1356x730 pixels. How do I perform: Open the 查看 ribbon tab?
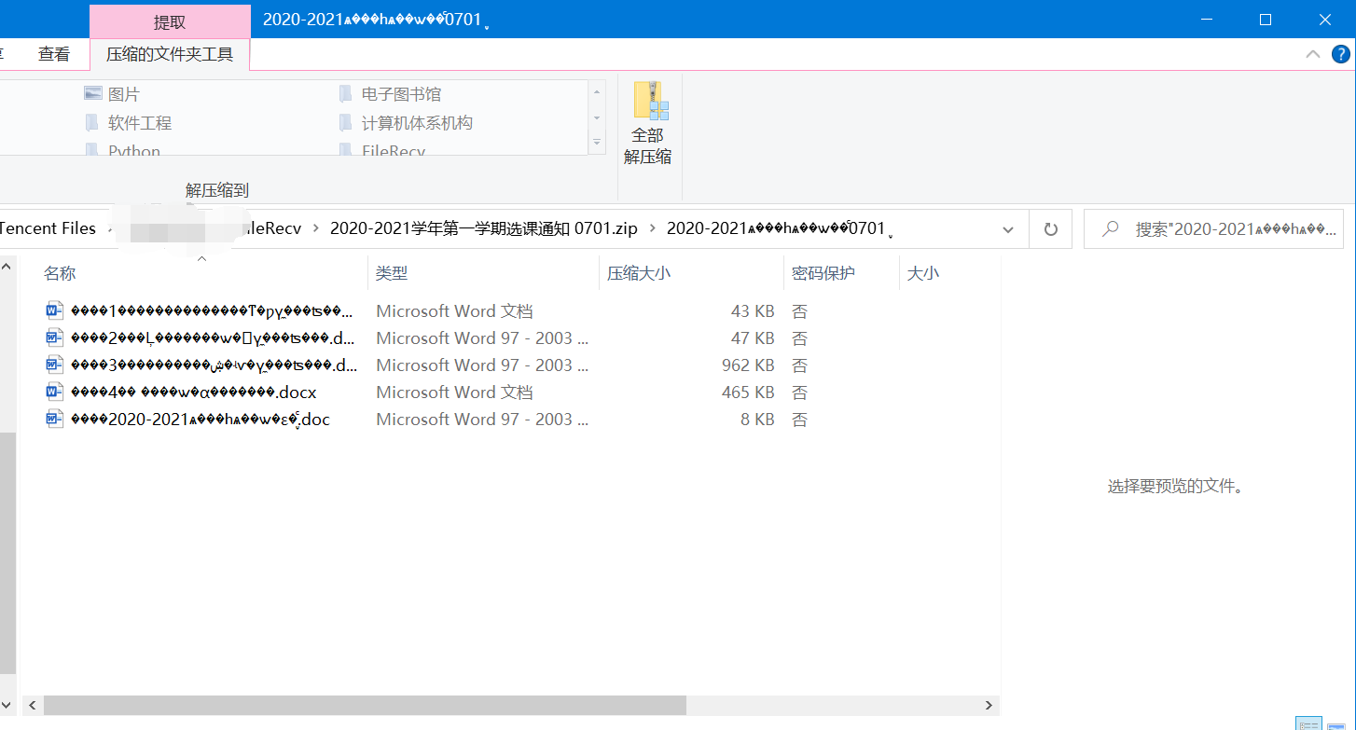click(54, 54)
